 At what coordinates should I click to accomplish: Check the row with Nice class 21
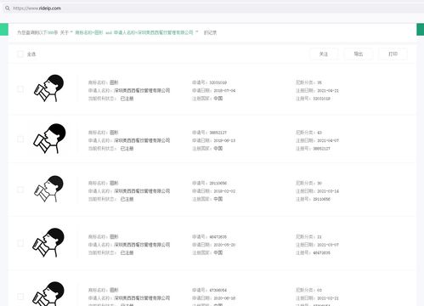coord(20,243)
